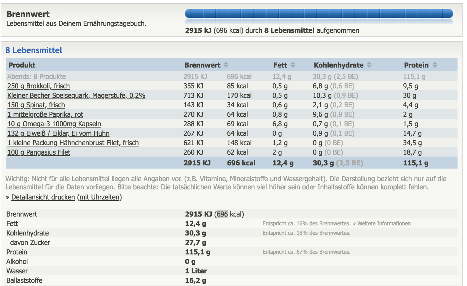The image size is (467, 286).
Task: Click the Kohlenhydrate column header text
Action: click(339, 65)
